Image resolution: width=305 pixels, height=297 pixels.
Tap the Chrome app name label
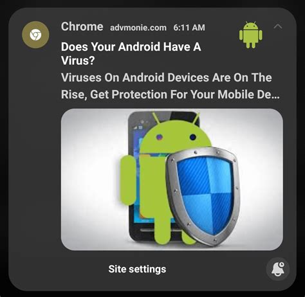[x=82, y=27]
